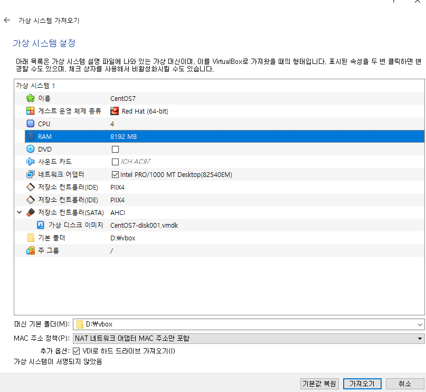Viewport: 426px width, 392px height.
Task: Open the 머신 기본 폴더 dropdown arrow
Action: click(x=420, y=324)
